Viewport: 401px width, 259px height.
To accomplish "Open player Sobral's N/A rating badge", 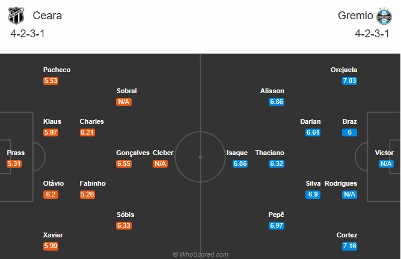I will point(124,102).
